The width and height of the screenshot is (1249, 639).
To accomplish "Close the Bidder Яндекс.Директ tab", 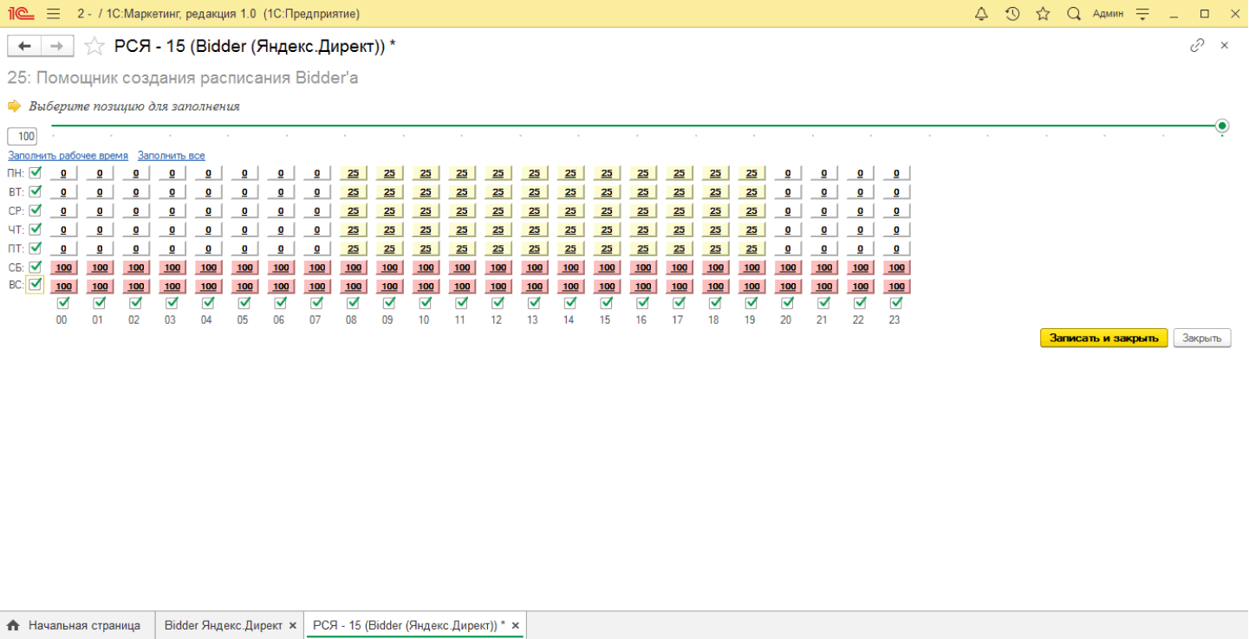I will coord(293,625).
